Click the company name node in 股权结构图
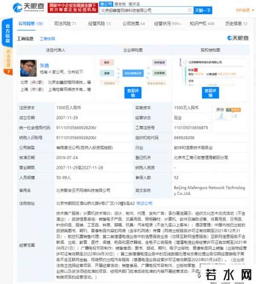This screenshot has width=256, height=284. (205, 62)
